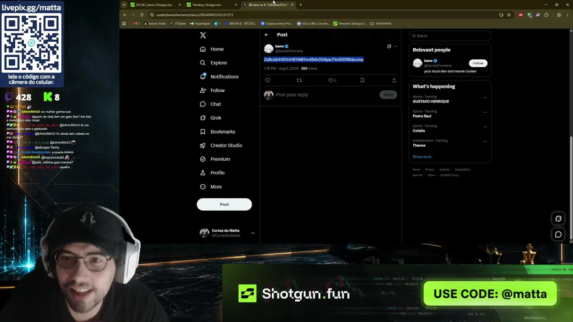Bookmark the post with the bookmark icon
This screenshot has height=322, width=573.
[x=363, y=80]
